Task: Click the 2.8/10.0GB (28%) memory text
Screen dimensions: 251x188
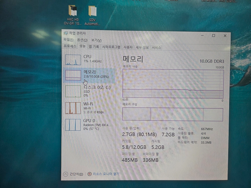Action: pos(96,76)
